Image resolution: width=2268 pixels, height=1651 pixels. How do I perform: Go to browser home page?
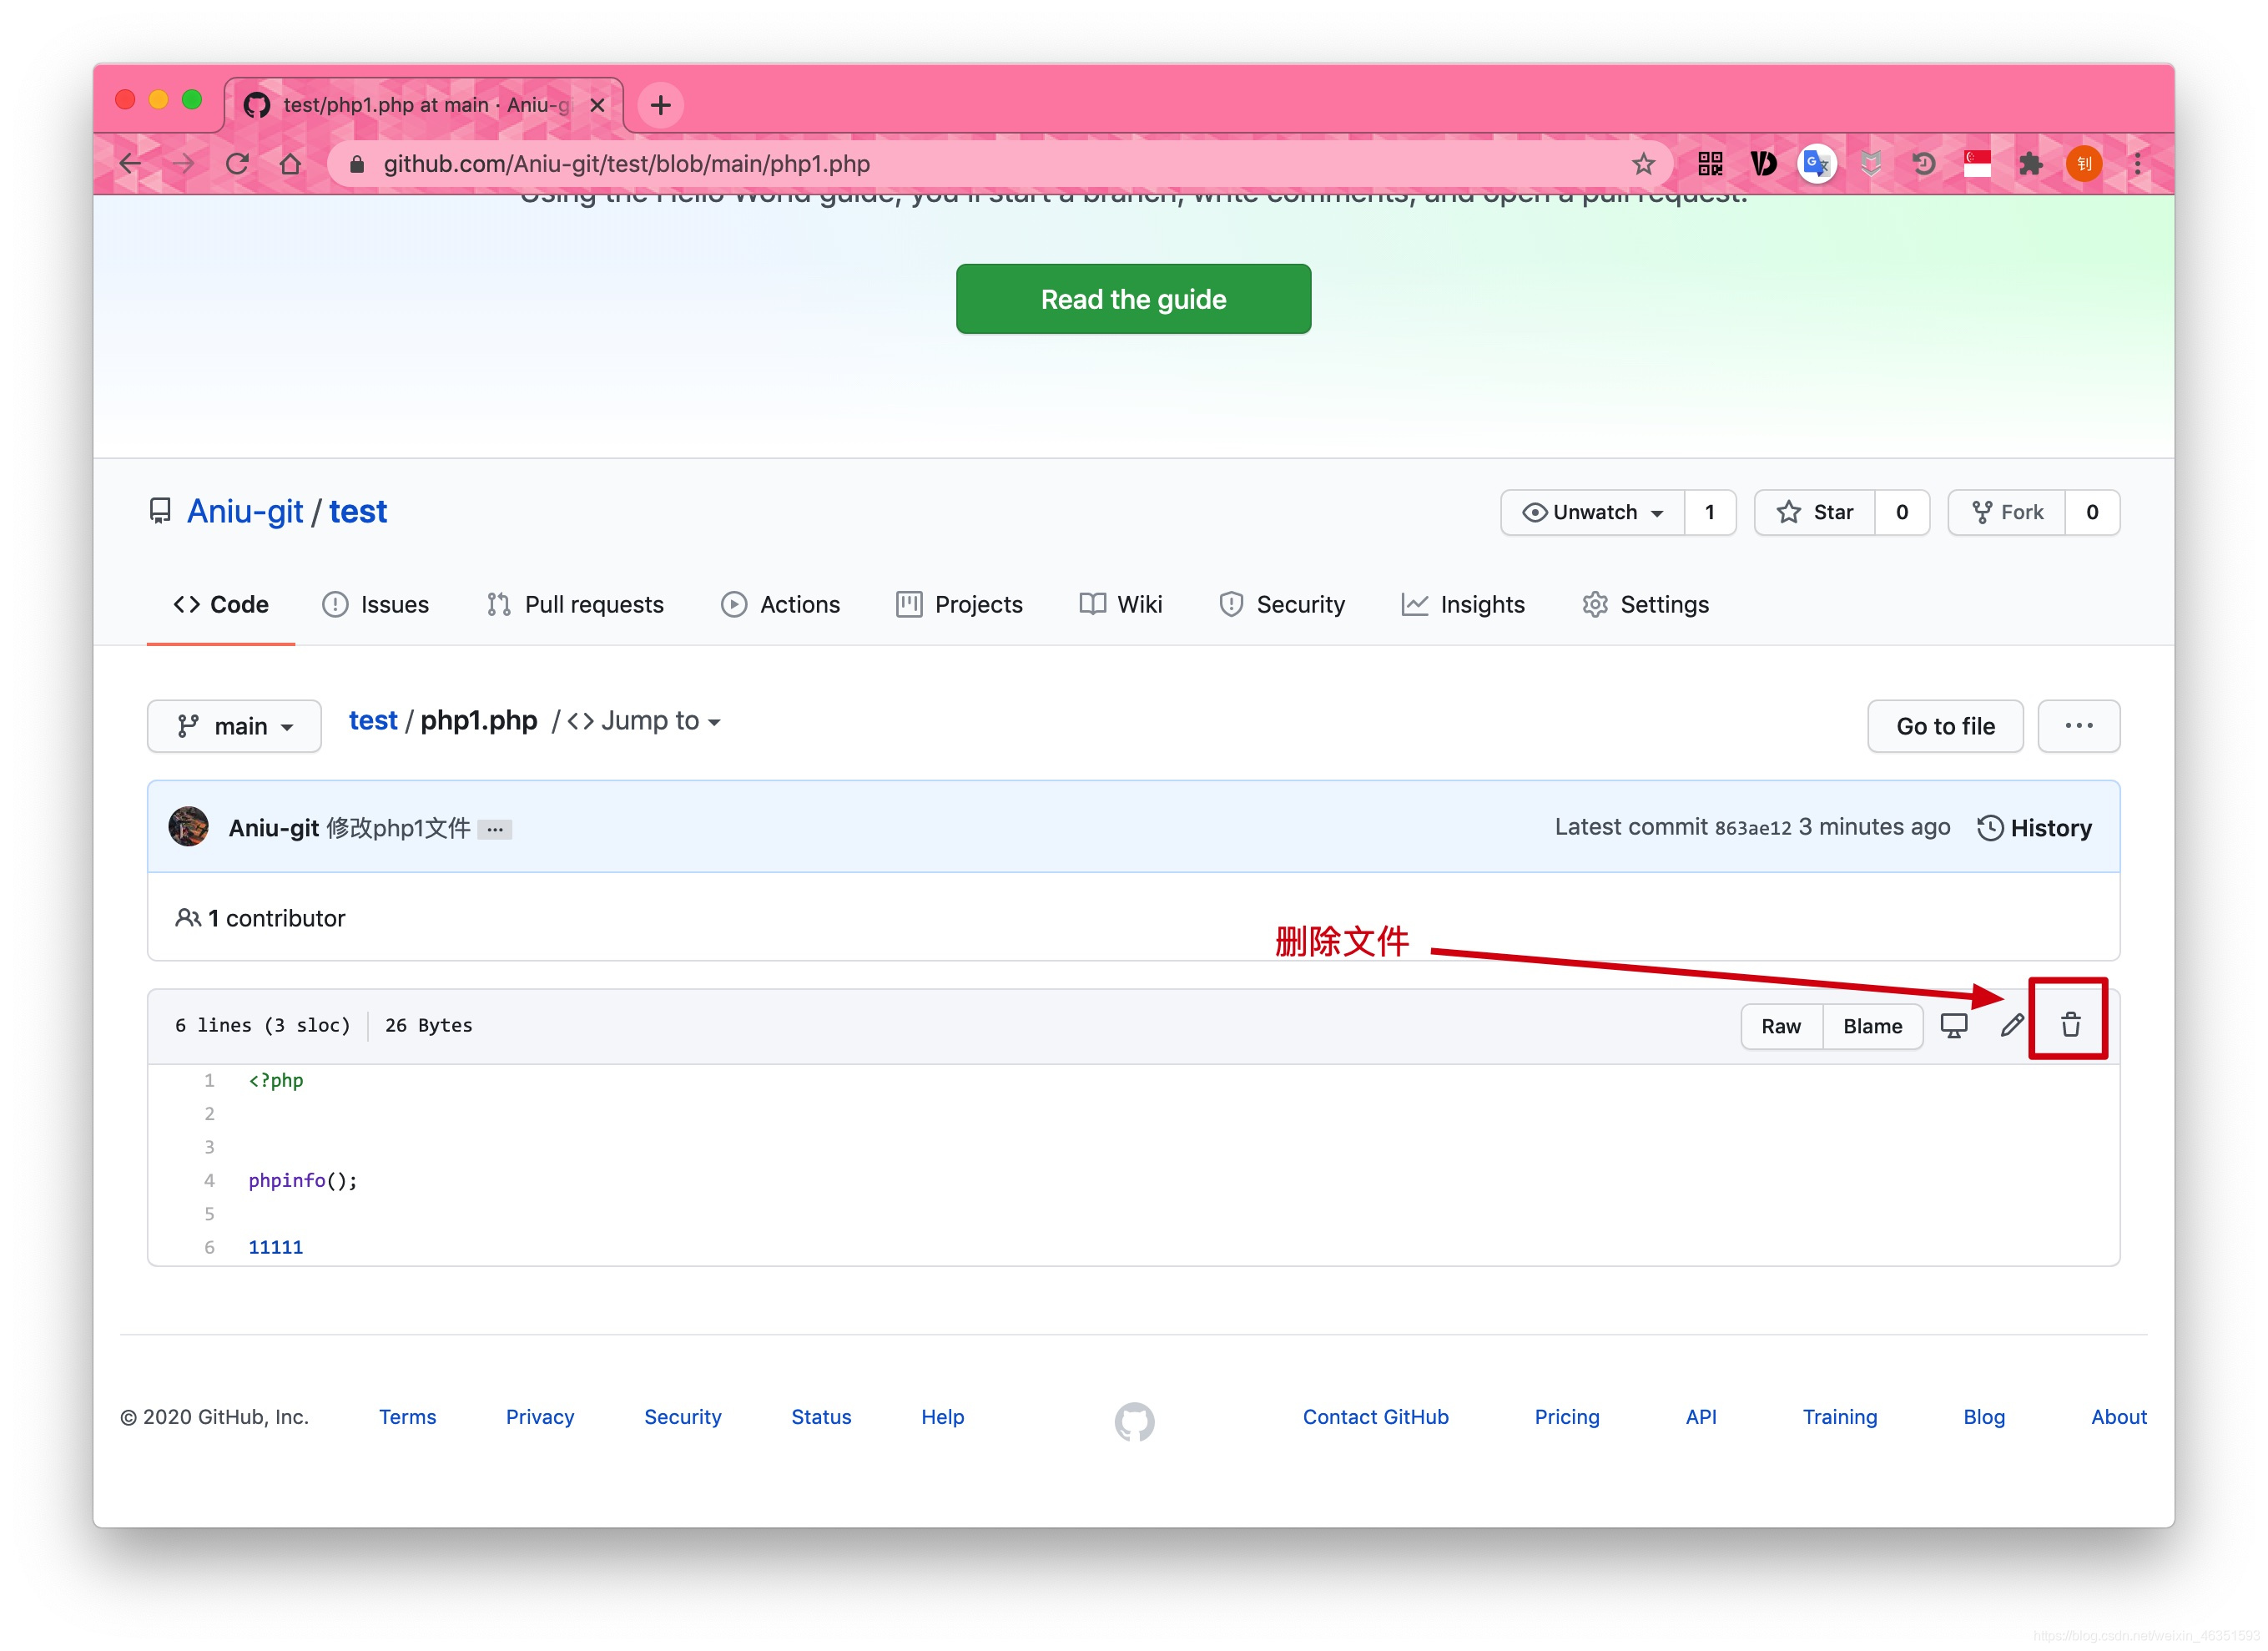point(290,164)
